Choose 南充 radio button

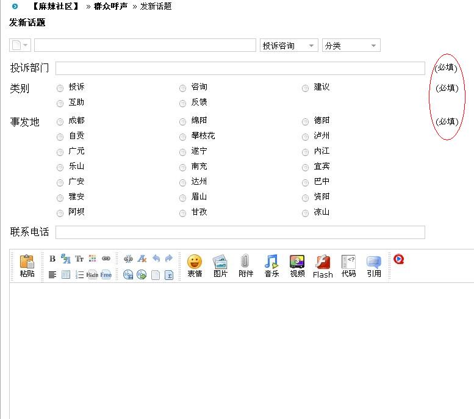(x=182, y=167)
